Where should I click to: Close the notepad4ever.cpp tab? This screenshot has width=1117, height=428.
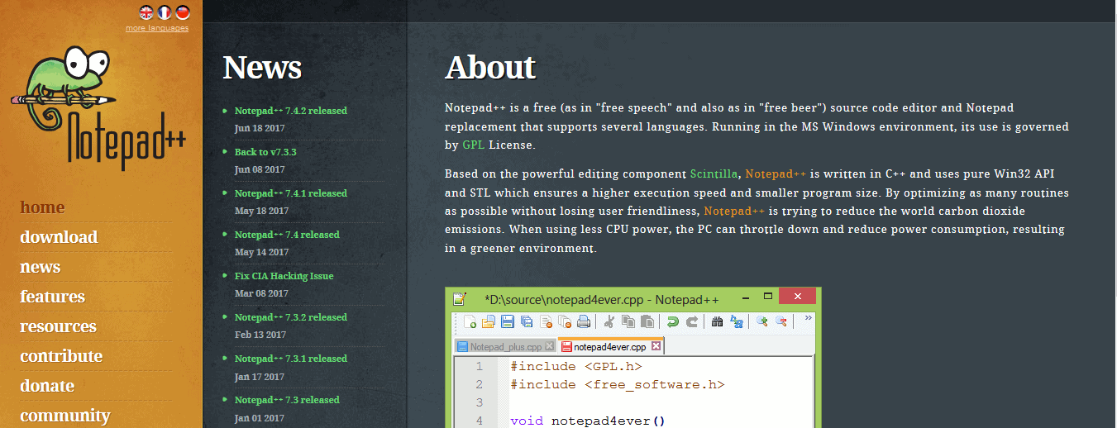[656, 346]
